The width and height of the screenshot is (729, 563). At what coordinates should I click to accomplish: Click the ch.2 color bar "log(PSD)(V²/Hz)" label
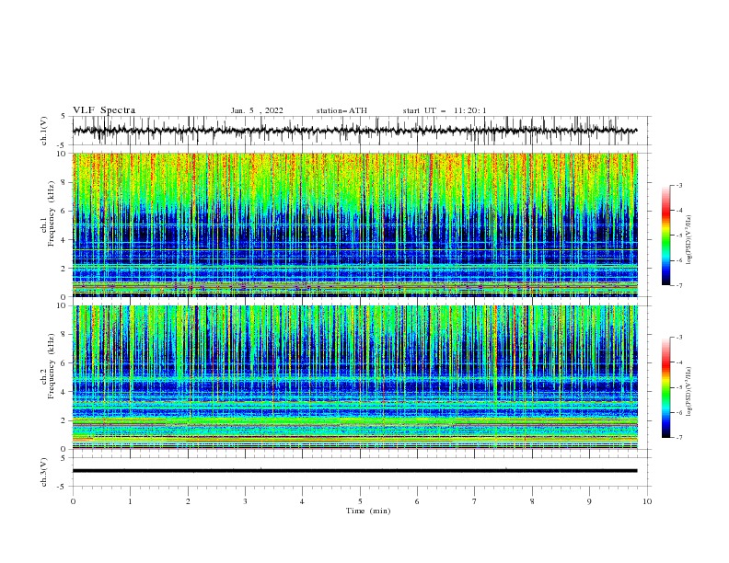click(689, 392)
